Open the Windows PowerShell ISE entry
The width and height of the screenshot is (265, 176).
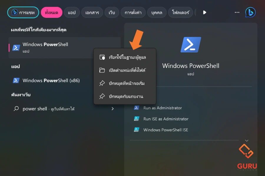(x=165, y=130)
